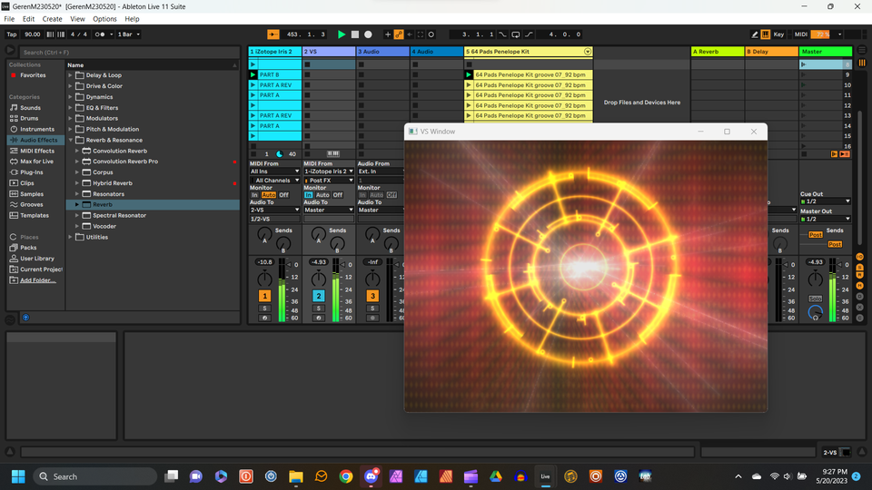Open the quantization menu 1 Bar
Viewport: 872px width, 490px height.
(x=128, y=34)
